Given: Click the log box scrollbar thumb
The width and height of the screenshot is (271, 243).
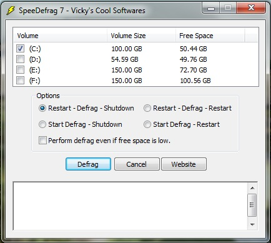Looking at the screenshot, I should coord(252,205).
